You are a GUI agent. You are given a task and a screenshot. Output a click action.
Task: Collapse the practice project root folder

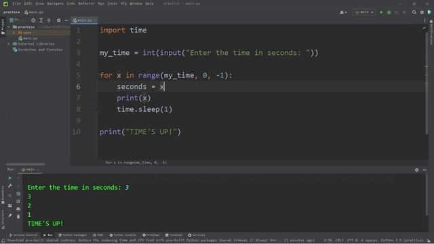coord(9,27)
